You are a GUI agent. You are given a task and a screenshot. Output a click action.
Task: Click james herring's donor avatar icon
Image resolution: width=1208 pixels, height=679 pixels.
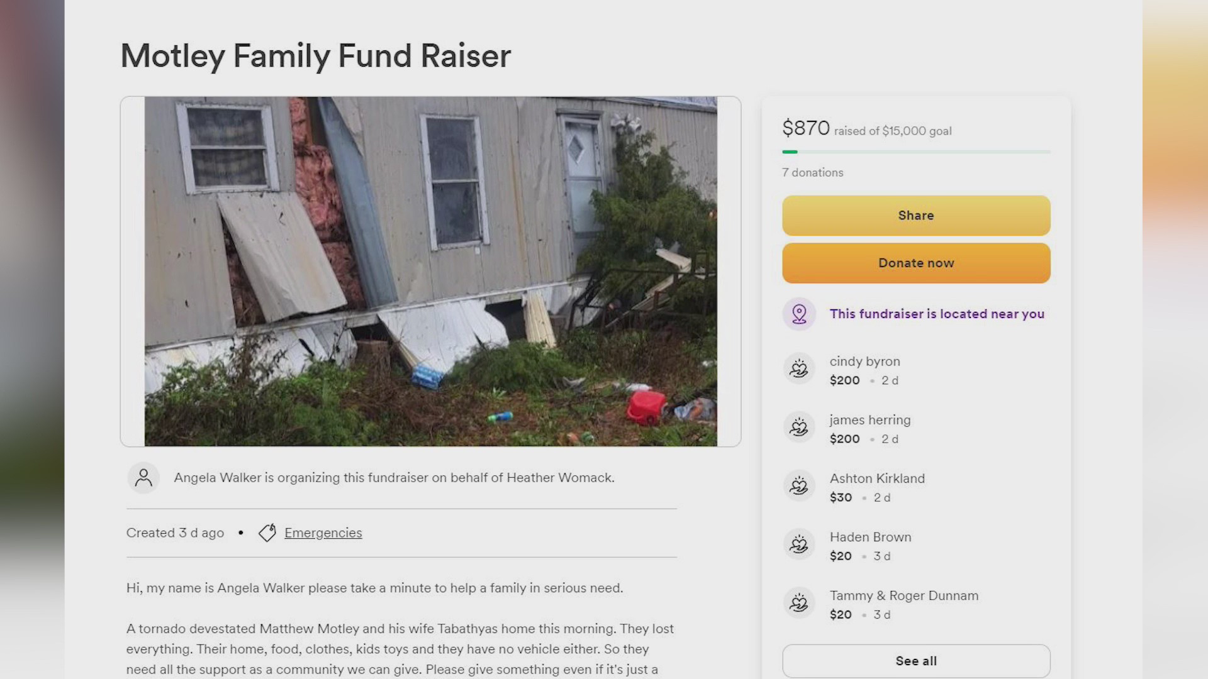[799, 427]
